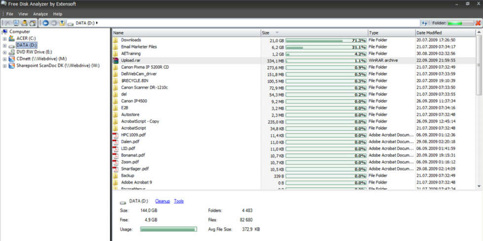
Task: Open the Help menu
Action: (58, 14)
